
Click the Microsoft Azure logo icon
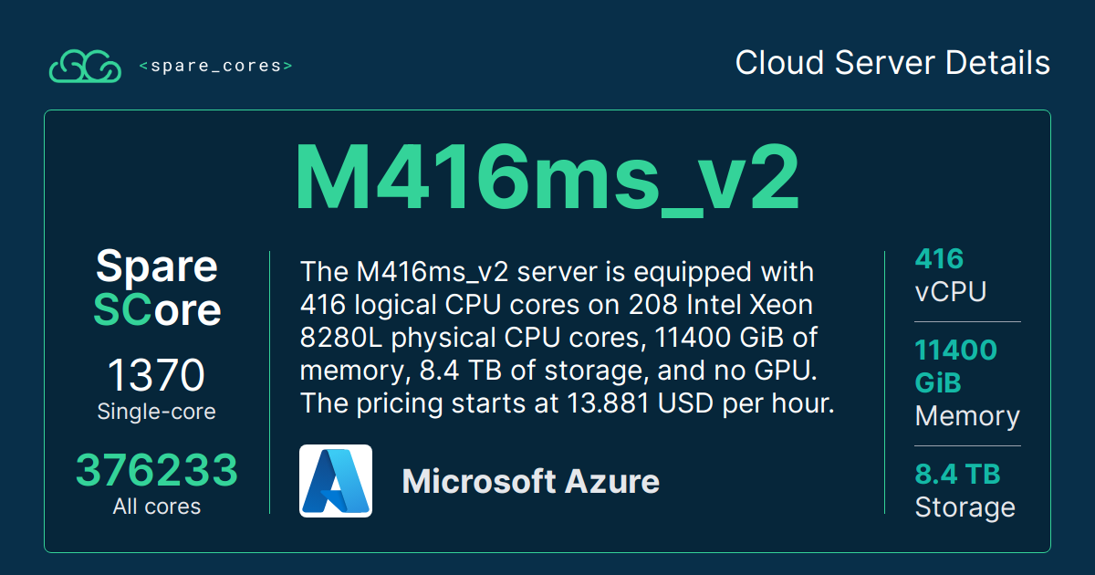335,481
